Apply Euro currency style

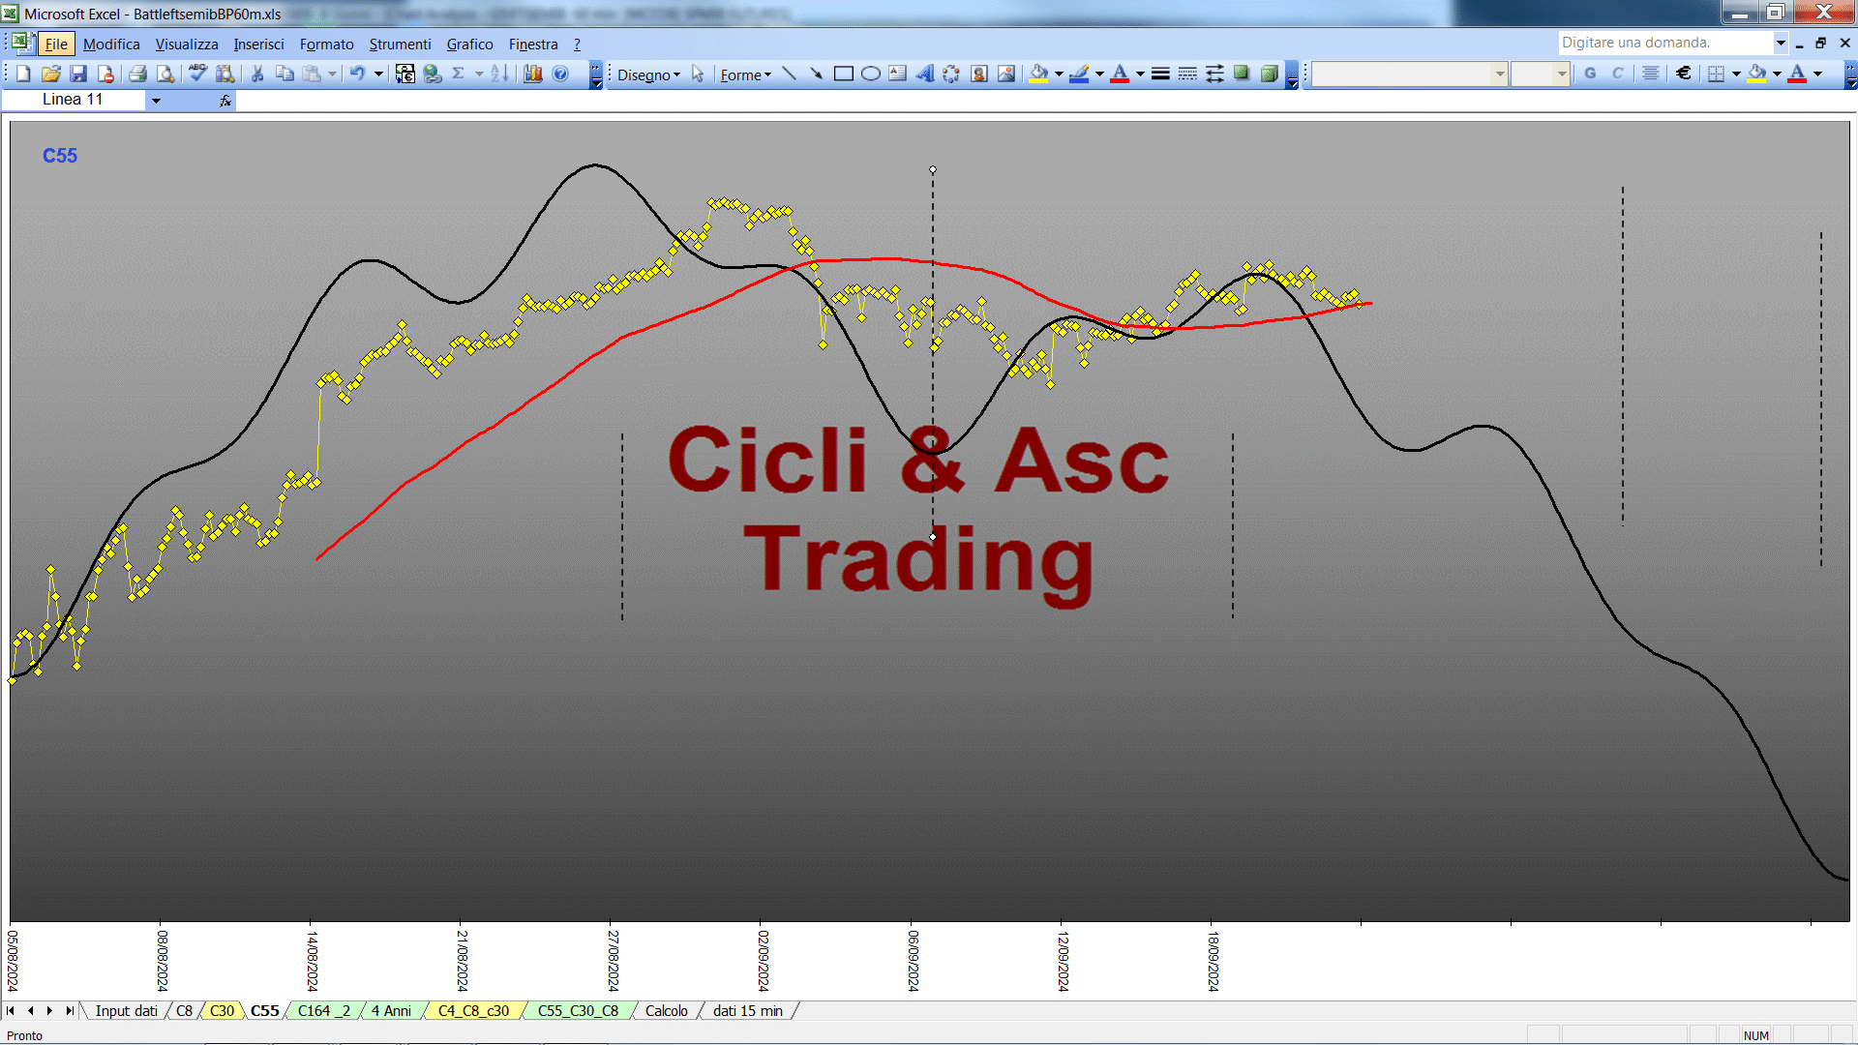point(1684,74)
